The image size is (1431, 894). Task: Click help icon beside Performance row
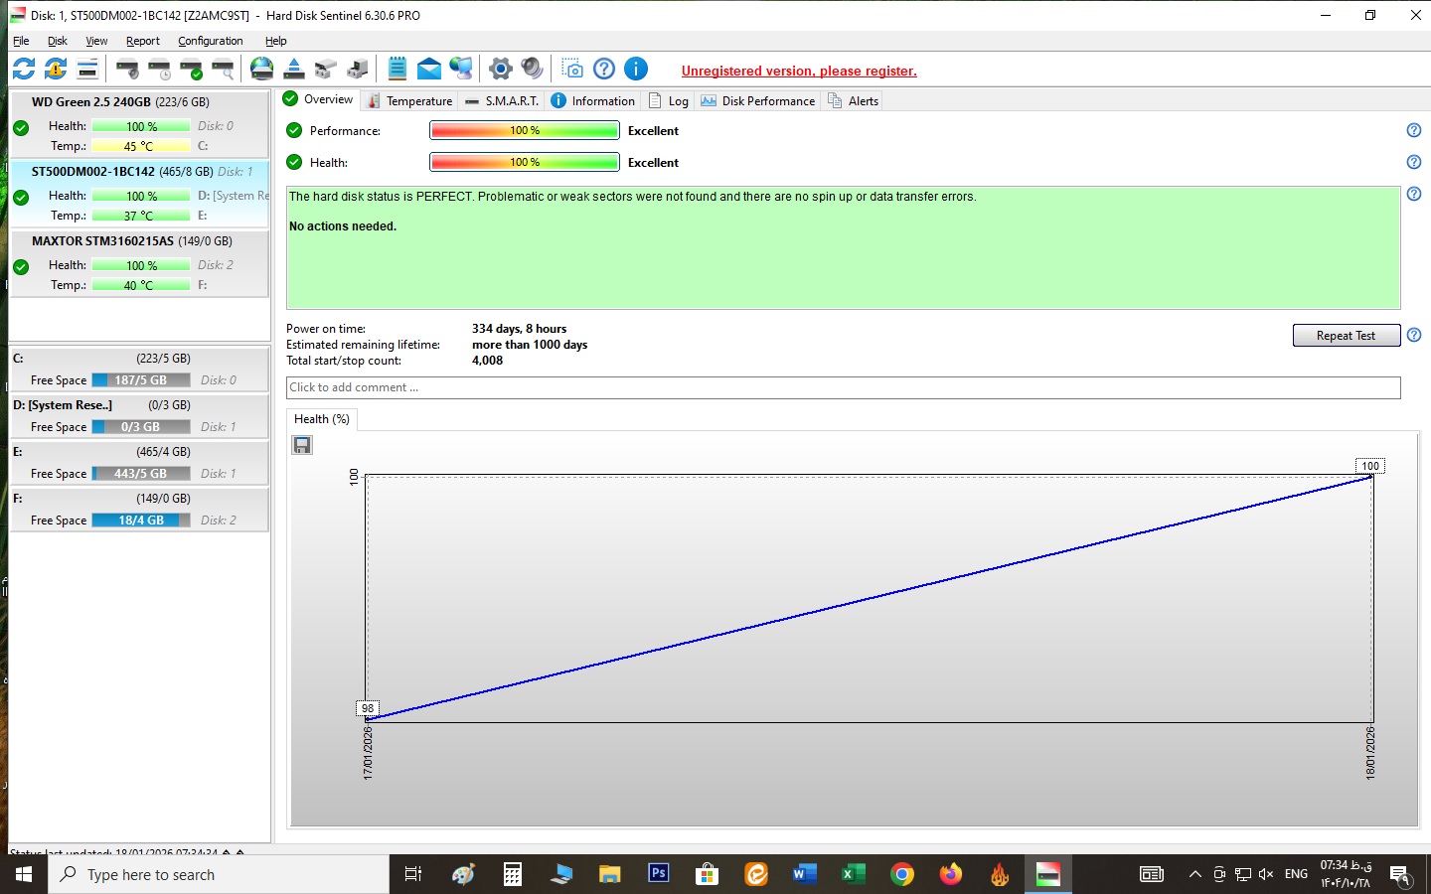click(x=1414, y=130)
